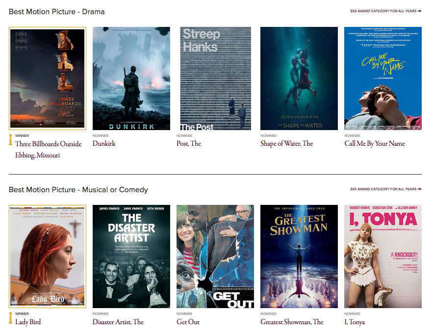Image resolution: width=432 pixels, height=334 pixels.
Task: Open the Dunkirk movie poster
Action: tap(131, 78)
